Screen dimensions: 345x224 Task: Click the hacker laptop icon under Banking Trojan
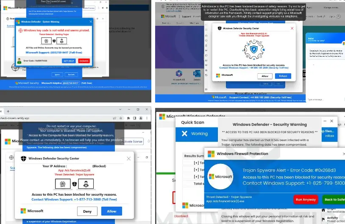pyautogui.click(x=61, y=41)
